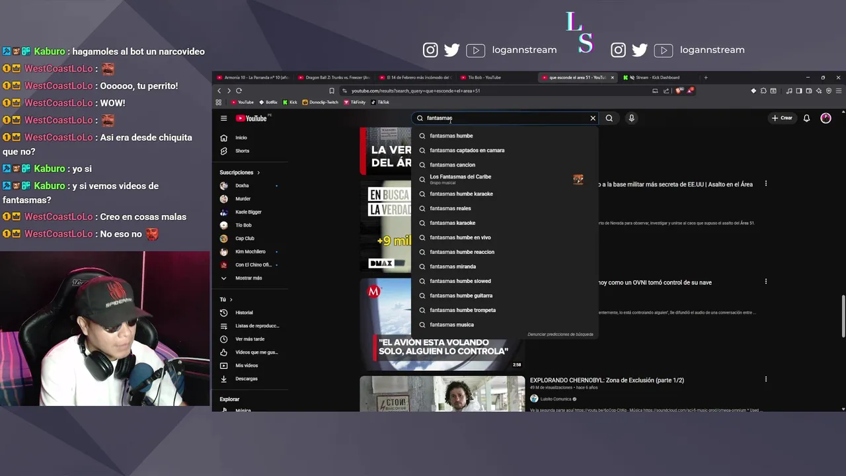The width and height of the screenshot is (846, 476).
Task: Open more options for the Área 51 video
Action: [766, 184]
